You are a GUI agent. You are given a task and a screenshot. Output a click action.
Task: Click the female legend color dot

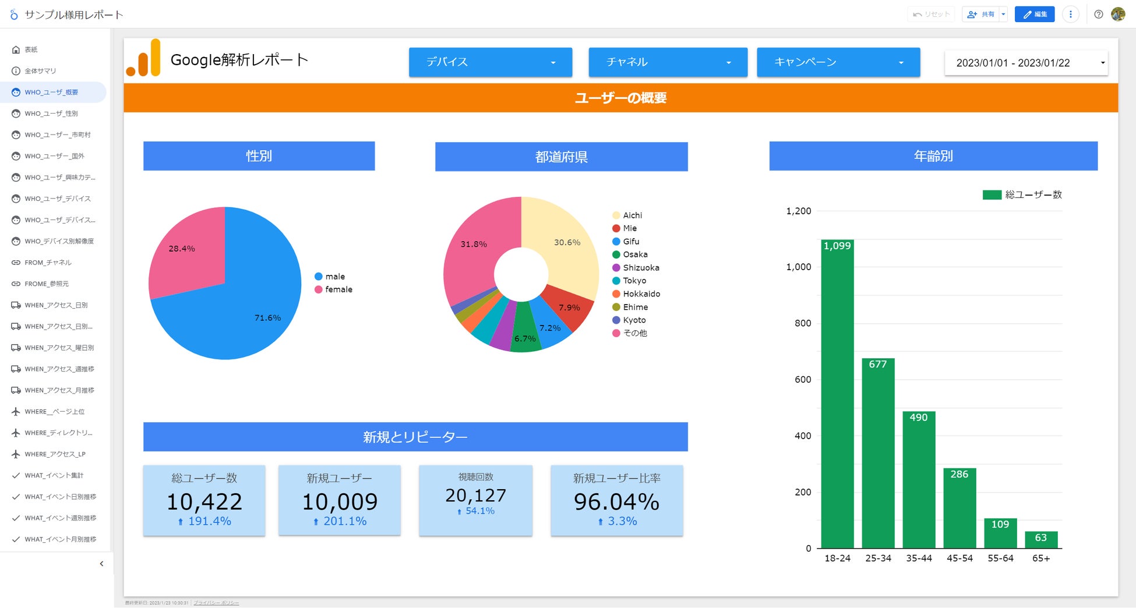319,289
